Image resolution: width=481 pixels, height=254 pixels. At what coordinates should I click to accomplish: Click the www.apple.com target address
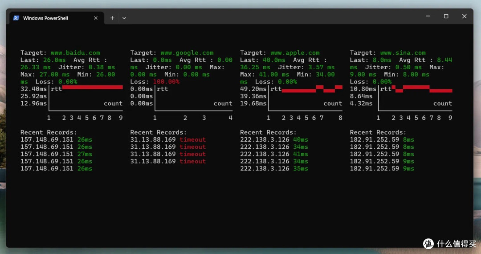(295, 53)
